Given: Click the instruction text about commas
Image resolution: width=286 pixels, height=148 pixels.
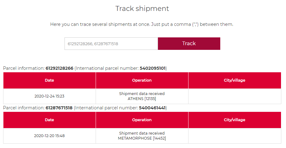Looking at the screenshot, I should [142, 24].
